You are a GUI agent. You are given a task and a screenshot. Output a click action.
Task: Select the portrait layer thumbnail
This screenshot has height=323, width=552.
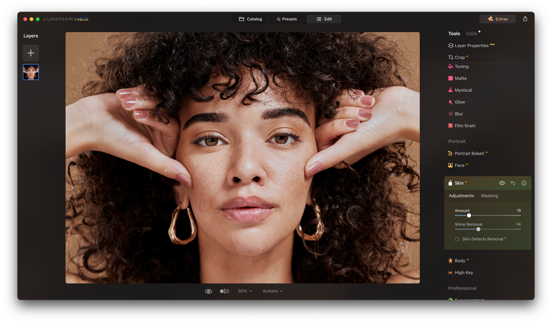click(x=31, y=72)
